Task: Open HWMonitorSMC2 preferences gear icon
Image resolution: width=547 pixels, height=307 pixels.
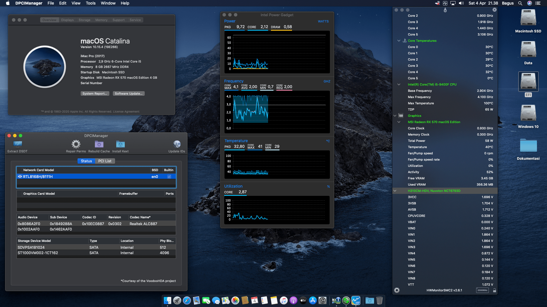Action: (x=397, y=290)
